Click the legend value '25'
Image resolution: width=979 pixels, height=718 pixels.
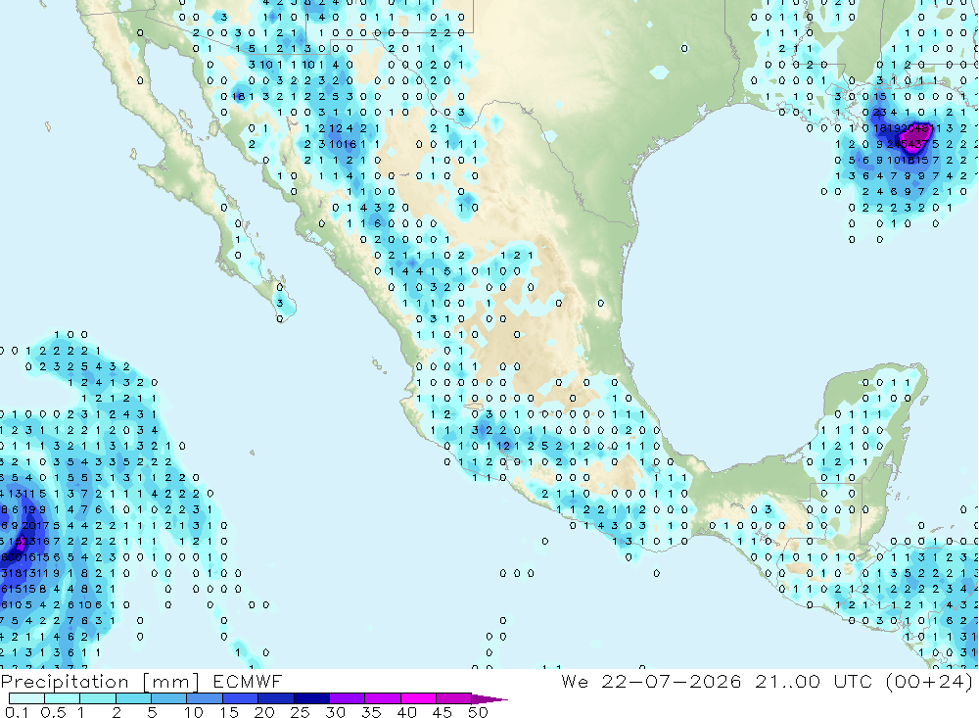pyautogui.click(x=301, y=712)
